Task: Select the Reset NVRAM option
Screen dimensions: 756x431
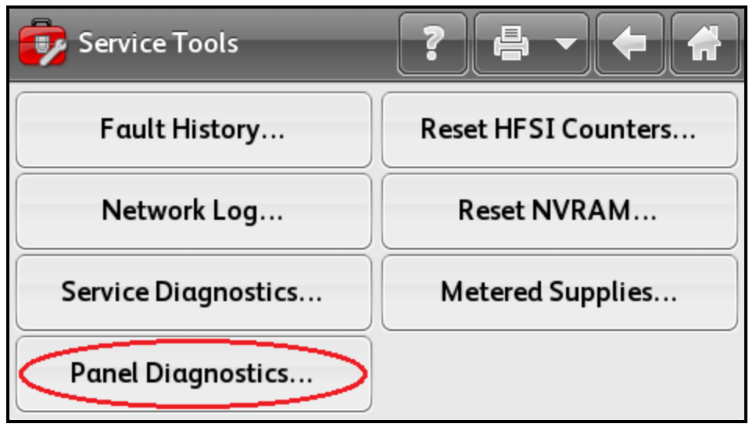Action: [559, 211]
